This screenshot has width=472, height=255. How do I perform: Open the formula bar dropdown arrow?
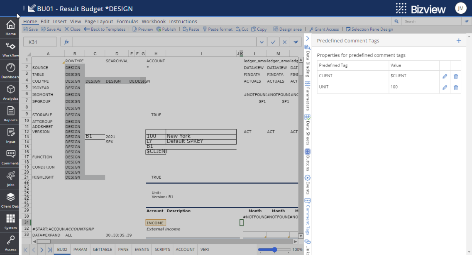tap(262, 42)
